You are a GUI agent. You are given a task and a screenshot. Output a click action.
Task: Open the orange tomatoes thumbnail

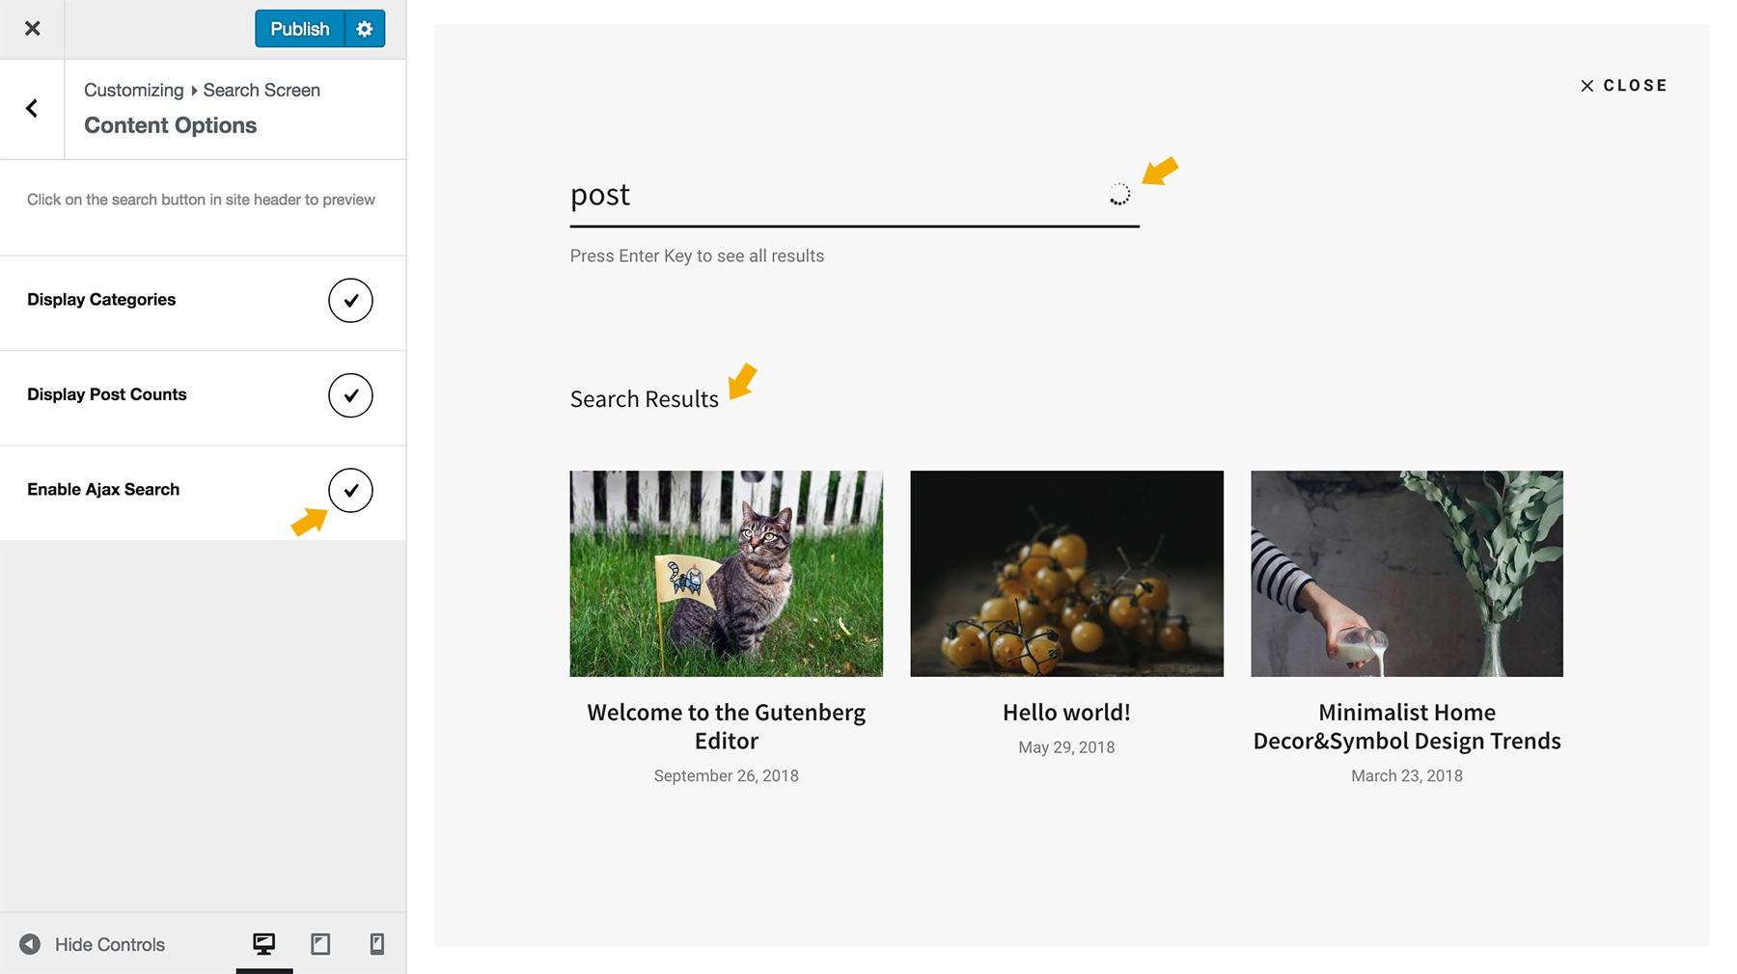click(1066, 574)
